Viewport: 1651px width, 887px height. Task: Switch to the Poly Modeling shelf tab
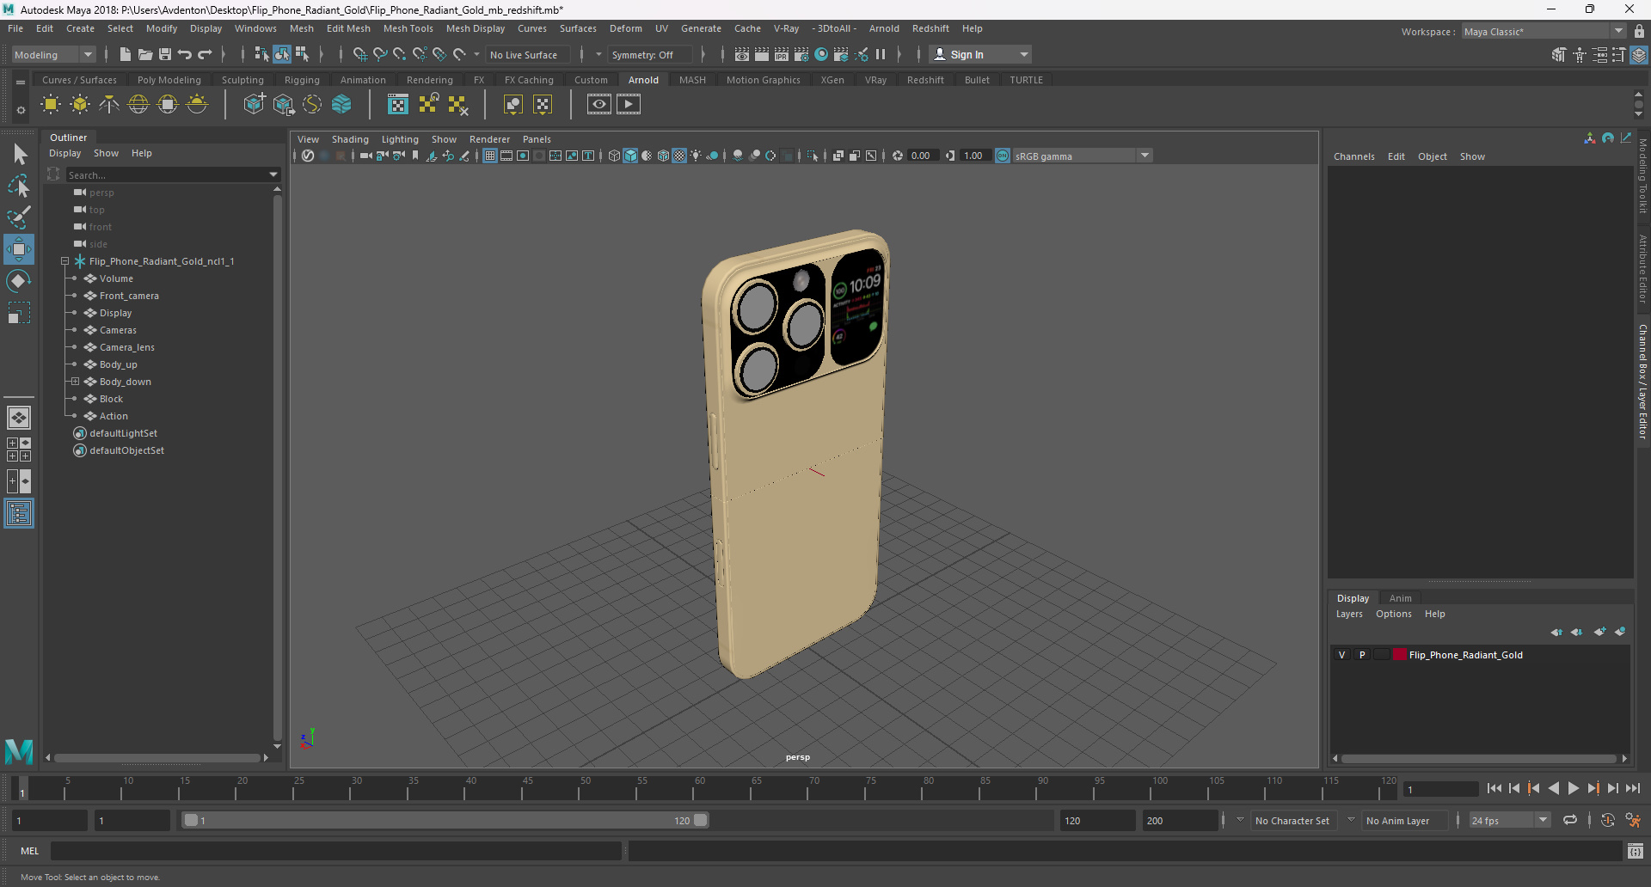[x=169, y=80]
